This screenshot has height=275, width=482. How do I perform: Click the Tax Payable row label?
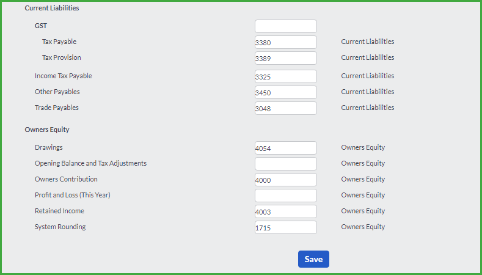[59, 42]
